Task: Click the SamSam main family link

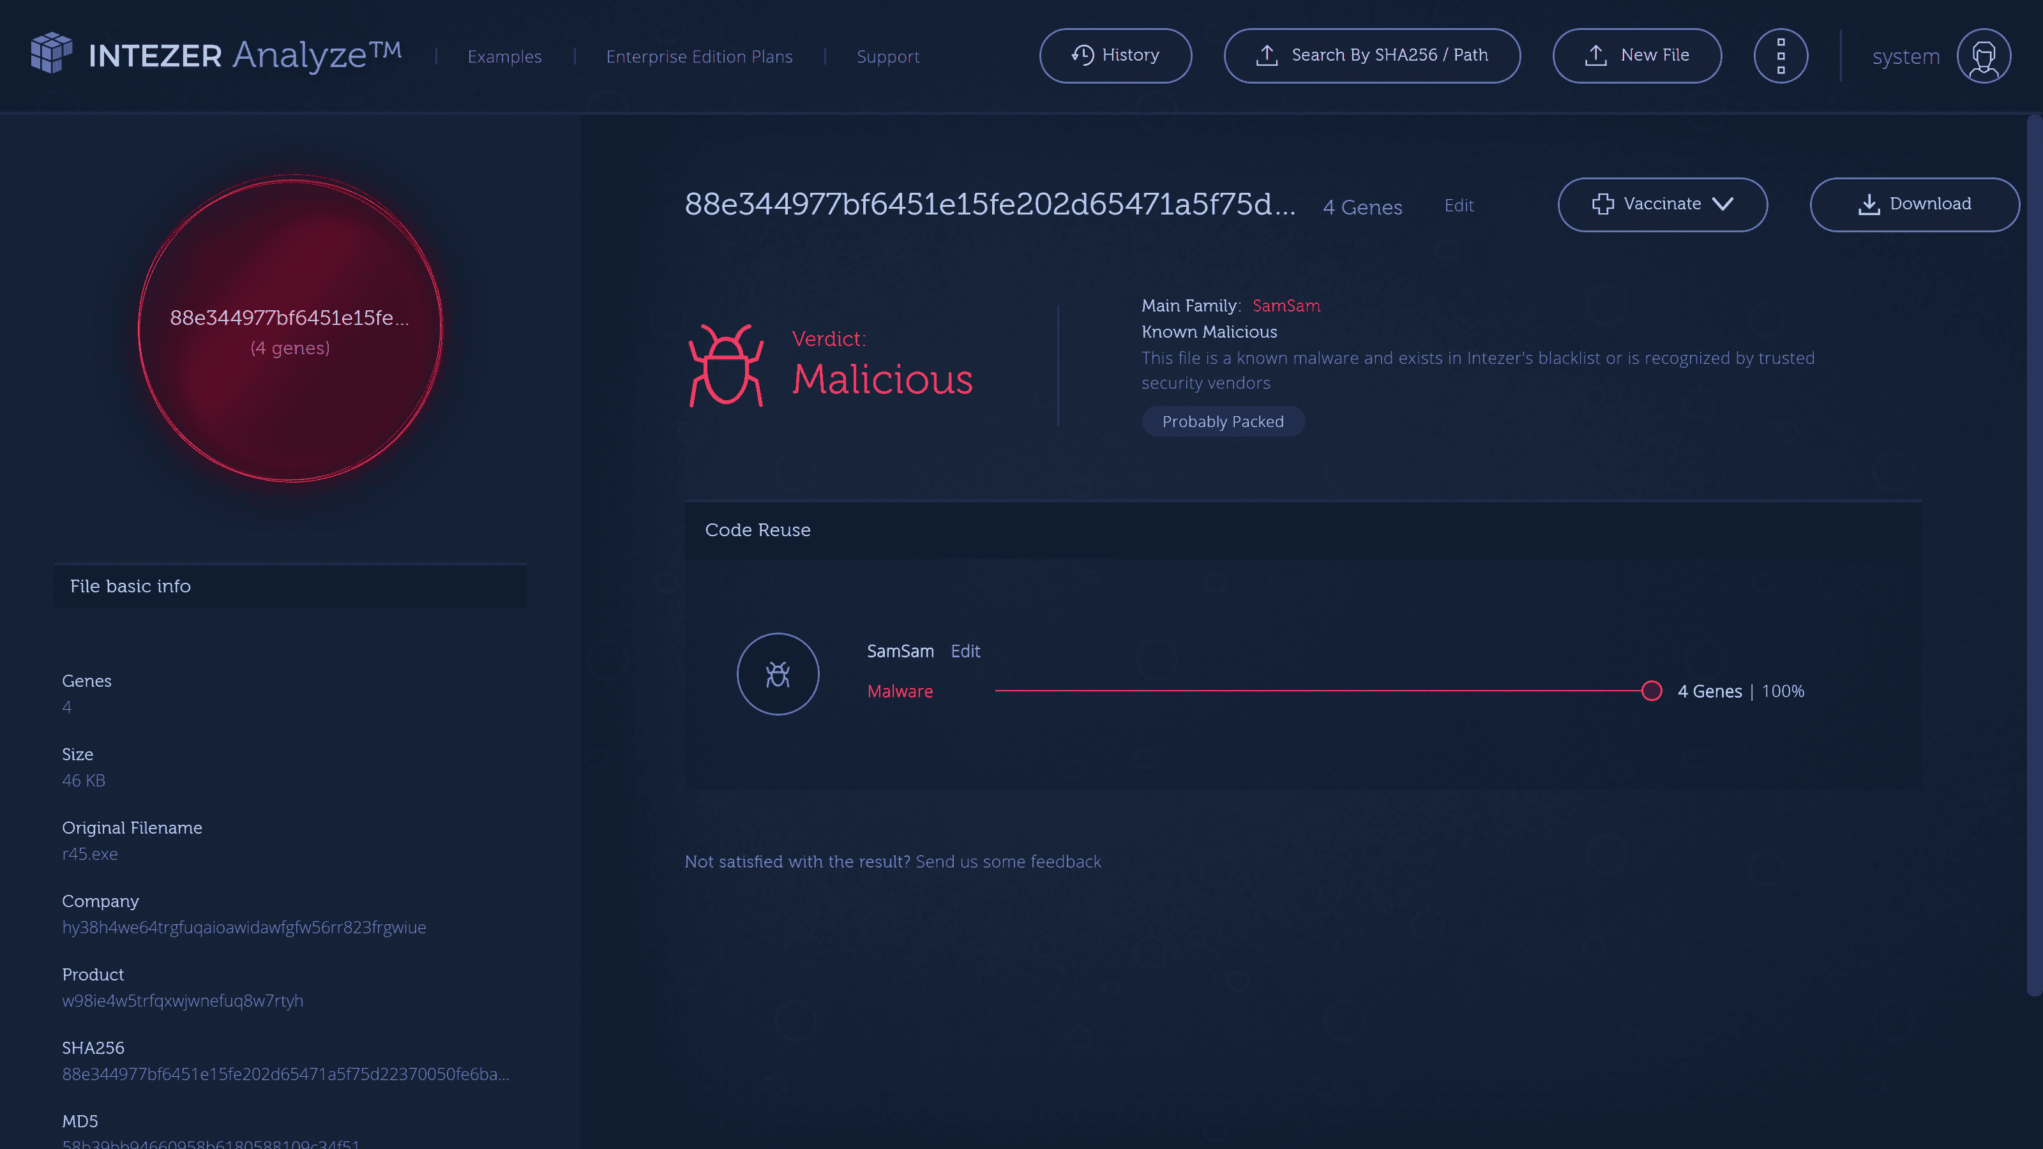Action: (x=1286, y=306)
